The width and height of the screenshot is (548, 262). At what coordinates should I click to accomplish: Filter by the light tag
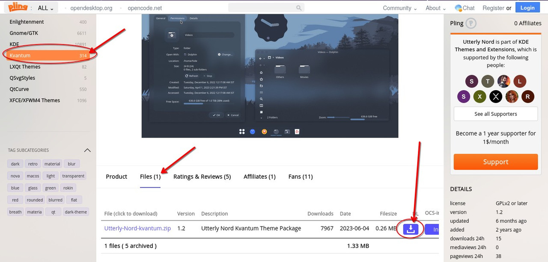click(x=51, y=176)
